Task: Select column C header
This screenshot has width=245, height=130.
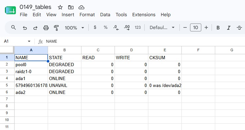Action: coord(98,50)
